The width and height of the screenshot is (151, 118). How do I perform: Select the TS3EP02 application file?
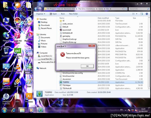coord(101,82)
